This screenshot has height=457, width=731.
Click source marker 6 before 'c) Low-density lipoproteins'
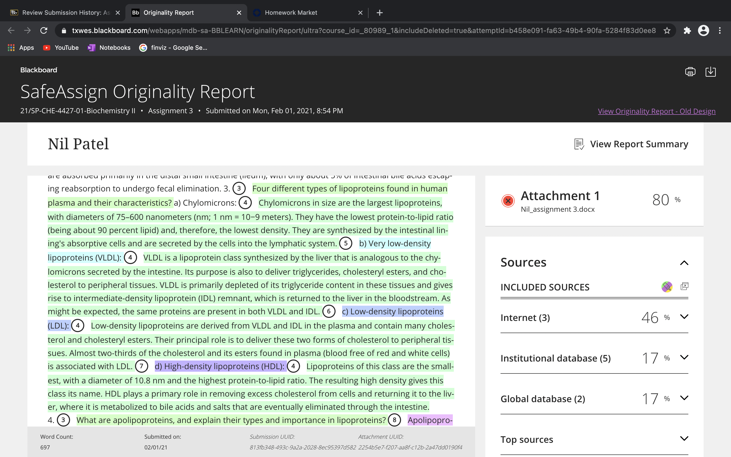pos(329,311)
